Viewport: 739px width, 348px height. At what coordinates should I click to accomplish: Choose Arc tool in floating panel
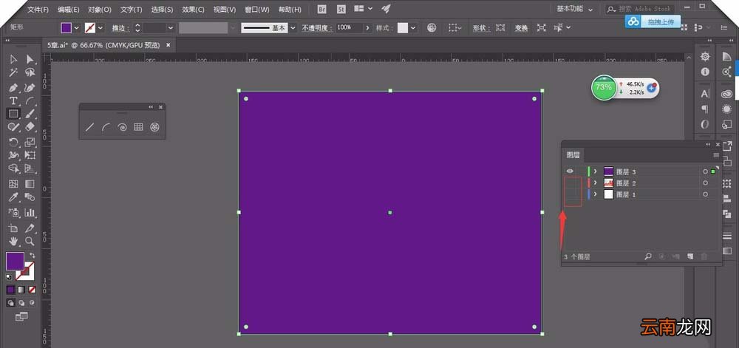pyautogui.click(x=106, y=127)
